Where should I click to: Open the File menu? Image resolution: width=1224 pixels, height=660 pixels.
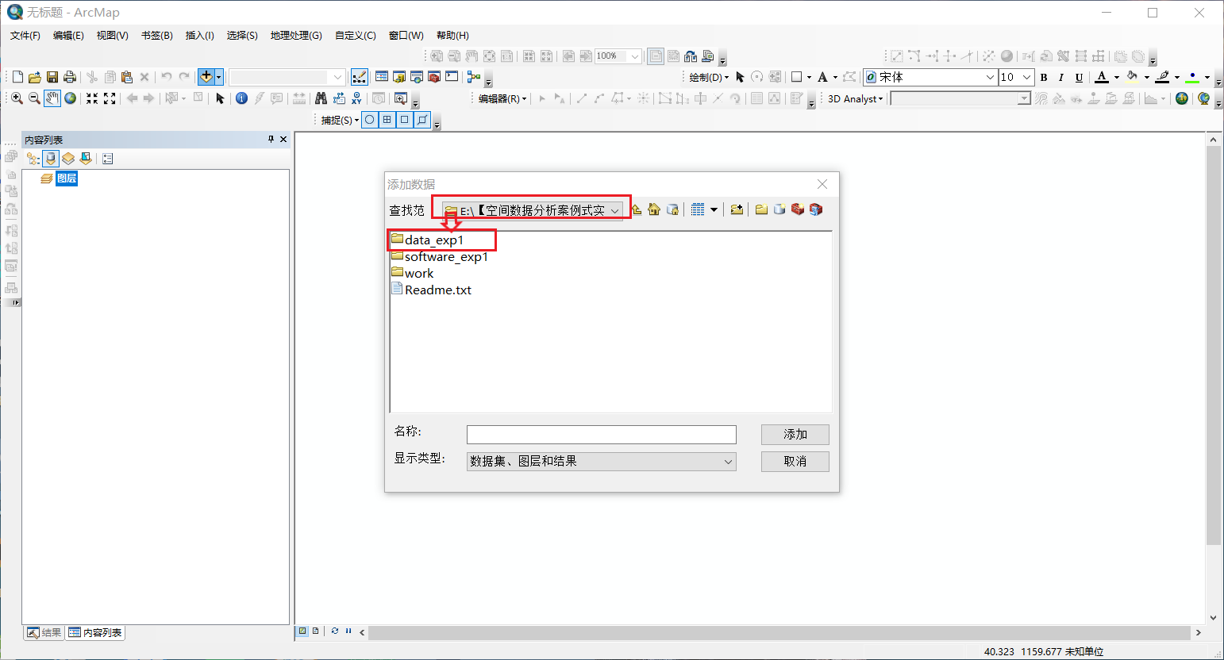pyautogui.click(x=25, y=36)
